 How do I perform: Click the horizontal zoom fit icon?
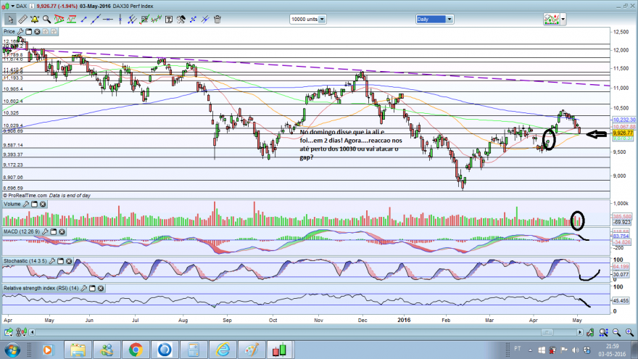[603, 333]
